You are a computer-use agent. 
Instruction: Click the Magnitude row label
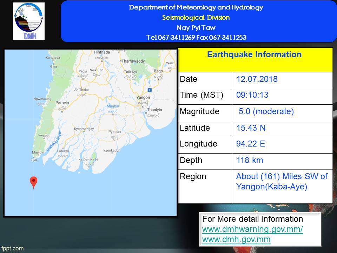[199, 111]
